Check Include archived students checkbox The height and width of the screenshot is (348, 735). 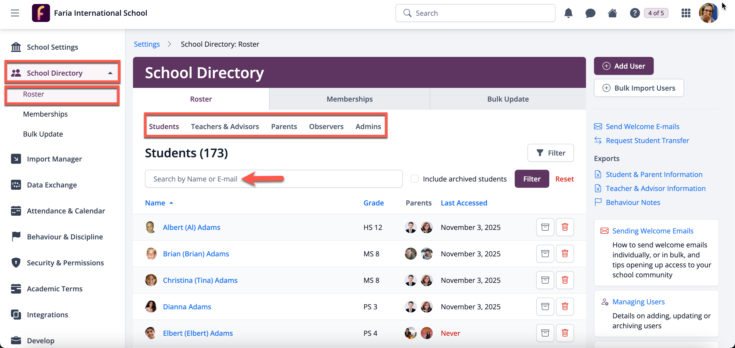414,179
